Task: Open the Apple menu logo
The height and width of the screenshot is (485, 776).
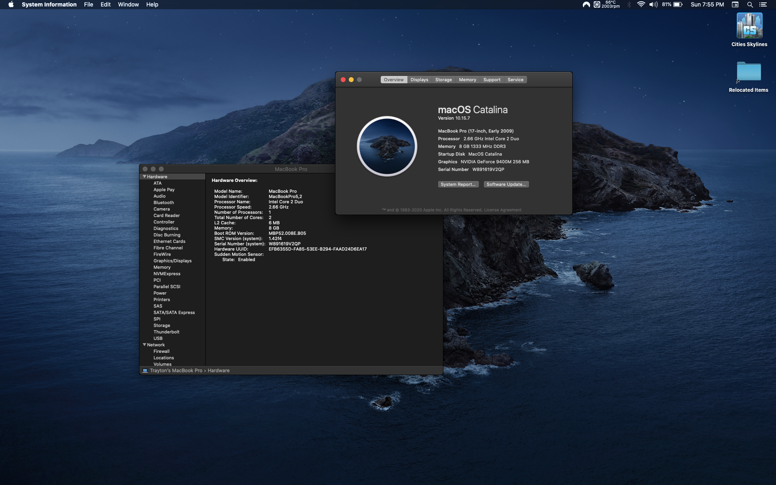Action: (11, 4)
